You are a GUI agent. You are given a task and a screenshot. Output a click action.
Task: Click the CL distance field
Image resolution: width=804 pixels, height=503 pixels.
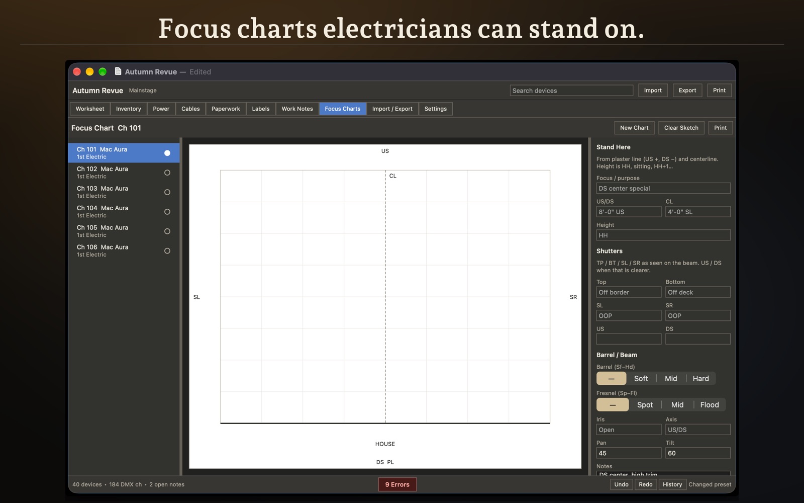pos(698,212)
